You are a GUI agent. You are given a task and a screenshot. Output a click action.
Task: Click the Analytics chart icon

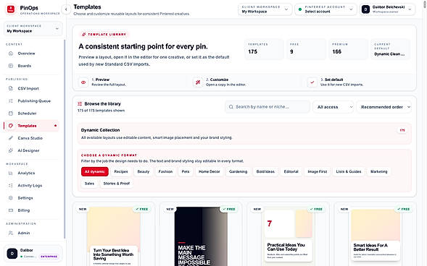[x=11, y=173]
